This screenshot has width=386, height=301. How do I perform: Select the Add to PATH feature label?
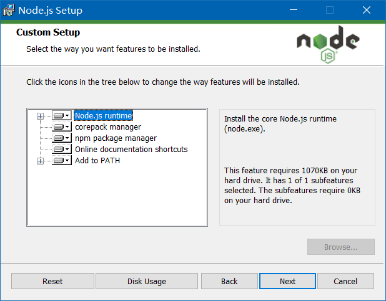[97, 160]
